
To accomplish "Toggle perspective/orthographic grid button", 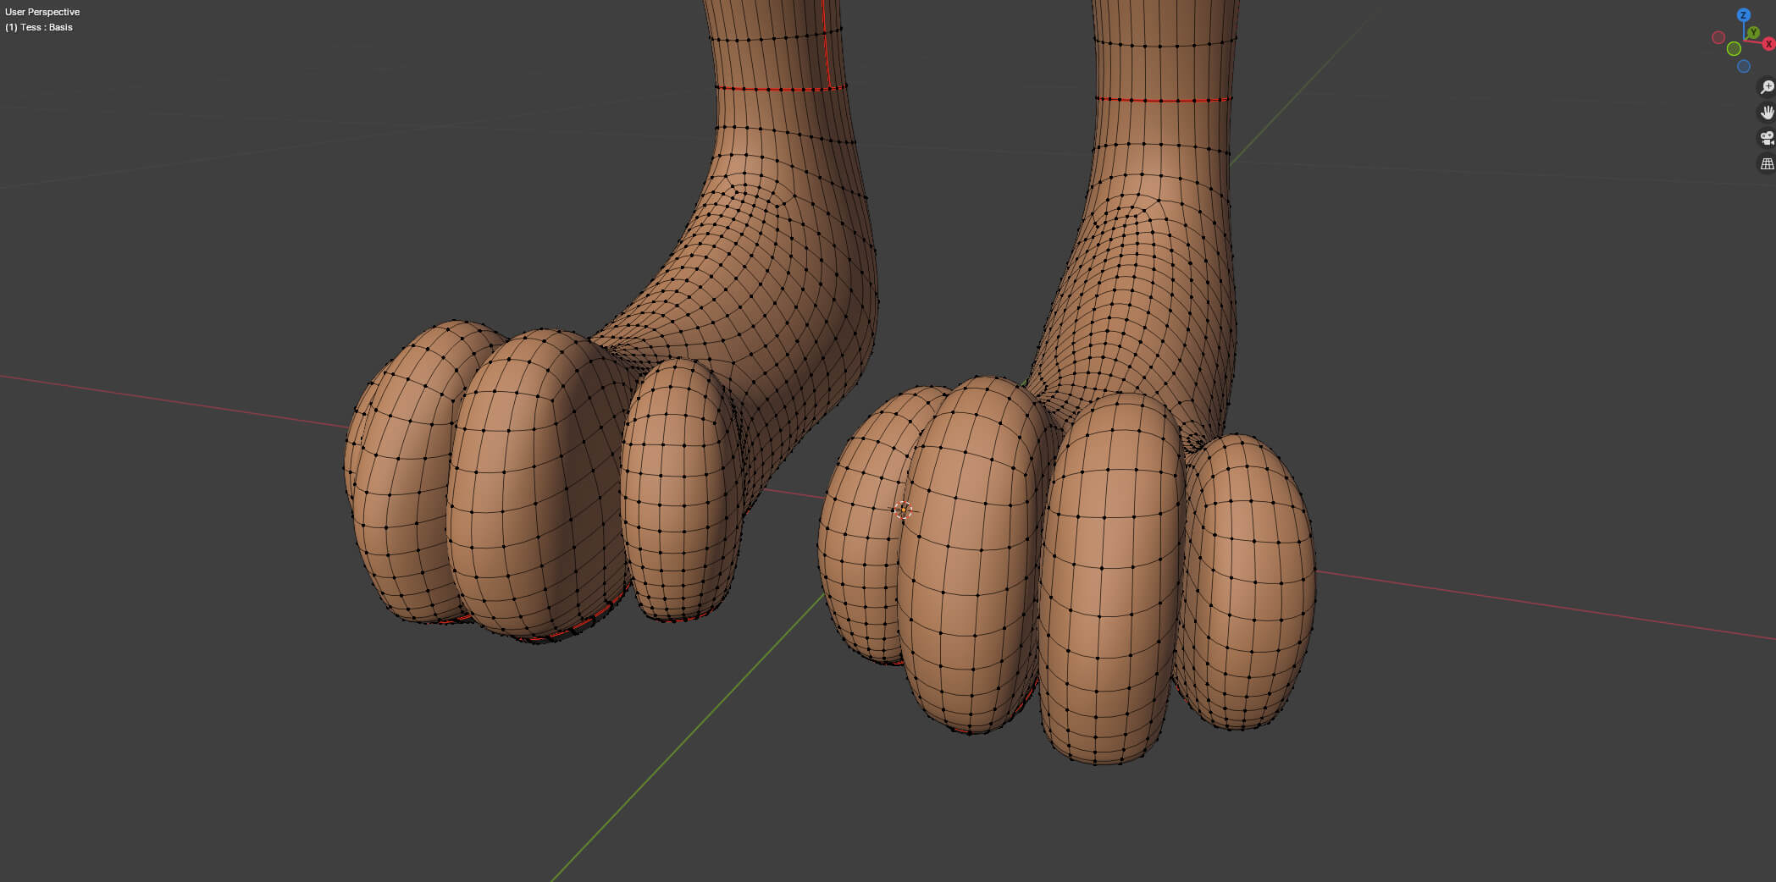I will [1767, 164].
